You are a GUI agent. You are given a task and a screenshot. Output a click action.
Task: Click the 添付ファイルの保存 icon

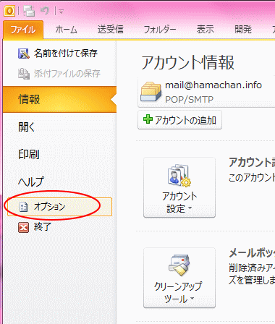pyautogui.click(x=24, y=74)
